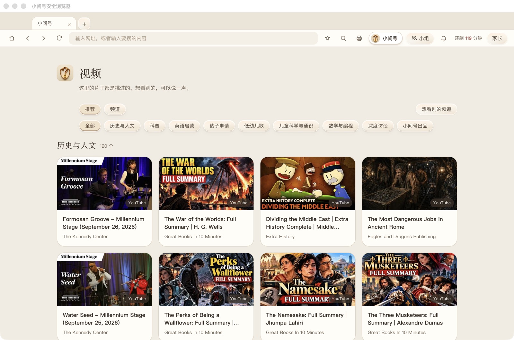
Task: Click title Dividing the Middle East
Action: tap(307, 223)
